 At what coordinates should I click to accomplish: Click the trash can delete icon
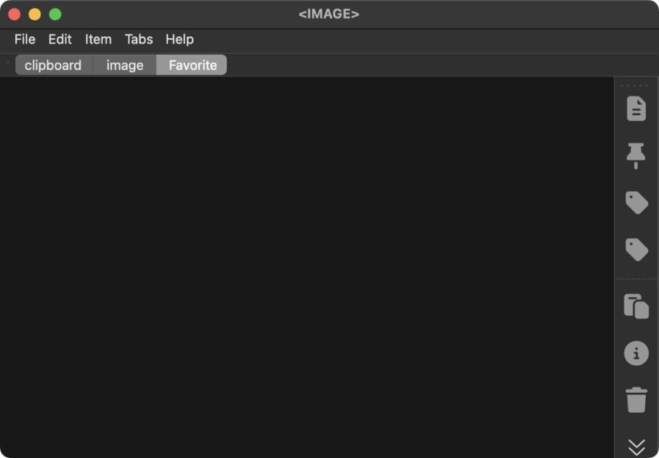(x=637, y=400)
